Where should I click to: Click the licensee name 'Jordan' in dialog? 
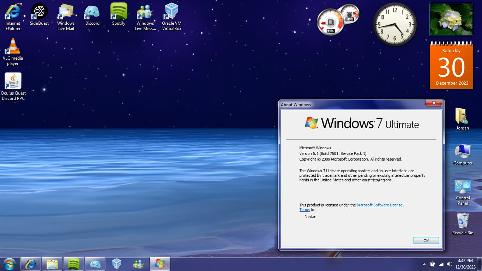pos(311,217)
